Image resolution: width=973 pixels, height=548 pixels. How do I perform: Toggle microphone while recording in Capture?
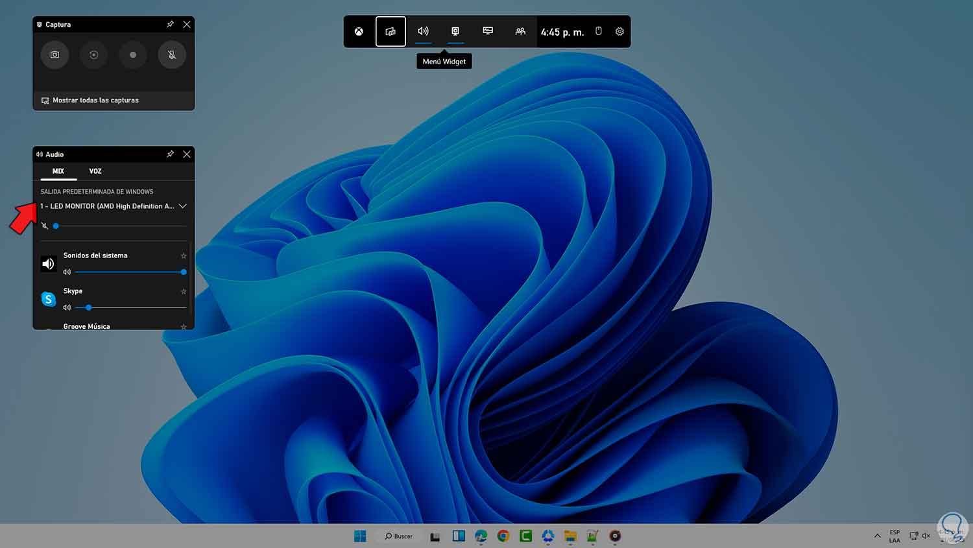tap(172, 55)
